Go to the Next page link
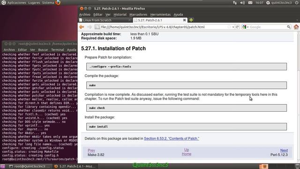The height and width of the screenshot is (169, 300). 284,150
